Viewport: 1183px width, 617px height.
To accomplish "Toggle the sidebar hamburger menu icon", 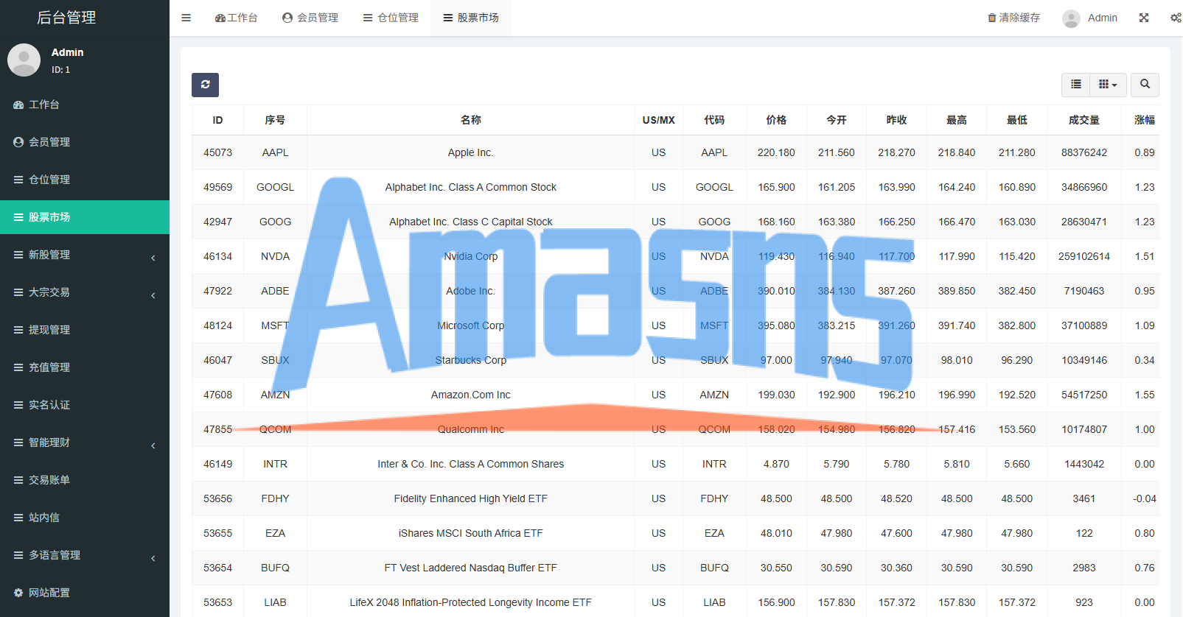I will point(186,18).
